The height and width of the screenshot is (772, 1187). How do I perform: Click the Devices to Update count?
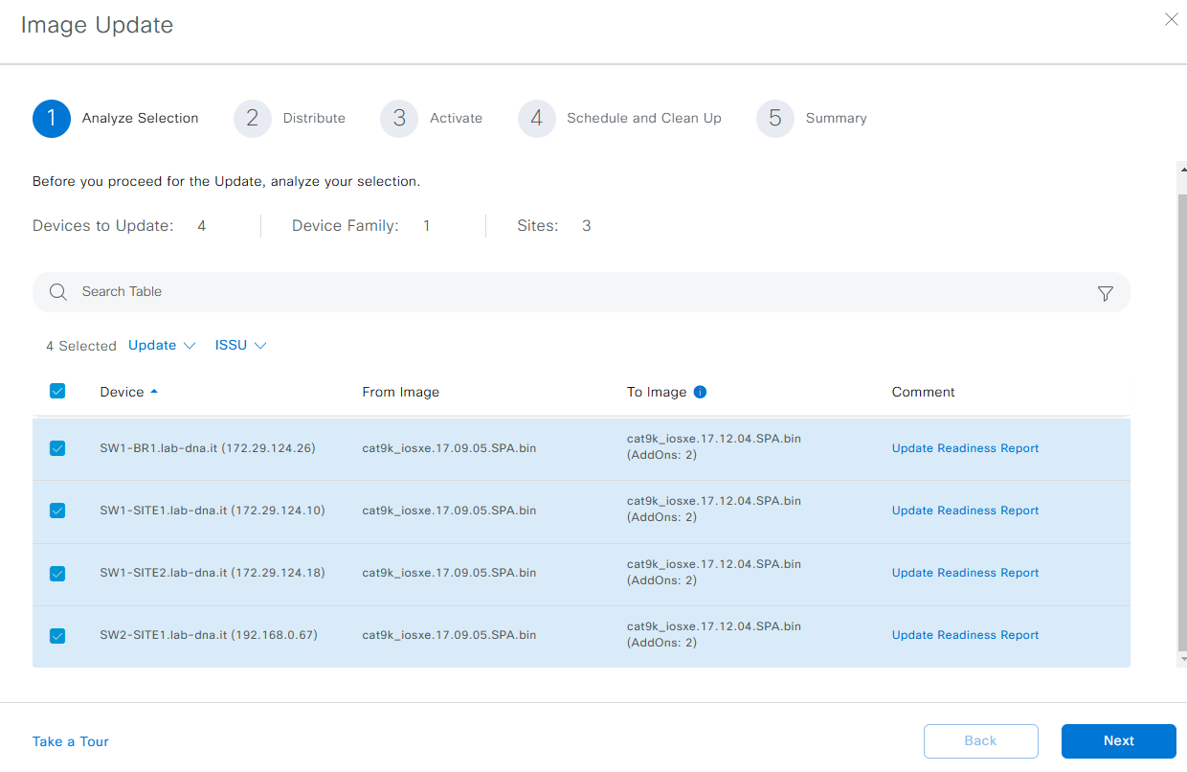click(202, 226)
